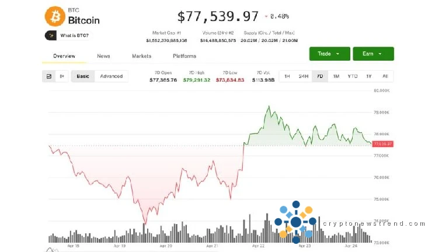The image size is (435, 252).
Task: Switch chart mode to Advanced
Action: (x=111, y=76)
